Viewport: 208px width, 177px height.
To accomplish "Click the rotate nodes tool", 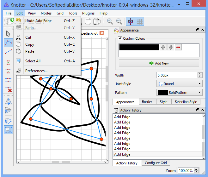I will [8, 121].
